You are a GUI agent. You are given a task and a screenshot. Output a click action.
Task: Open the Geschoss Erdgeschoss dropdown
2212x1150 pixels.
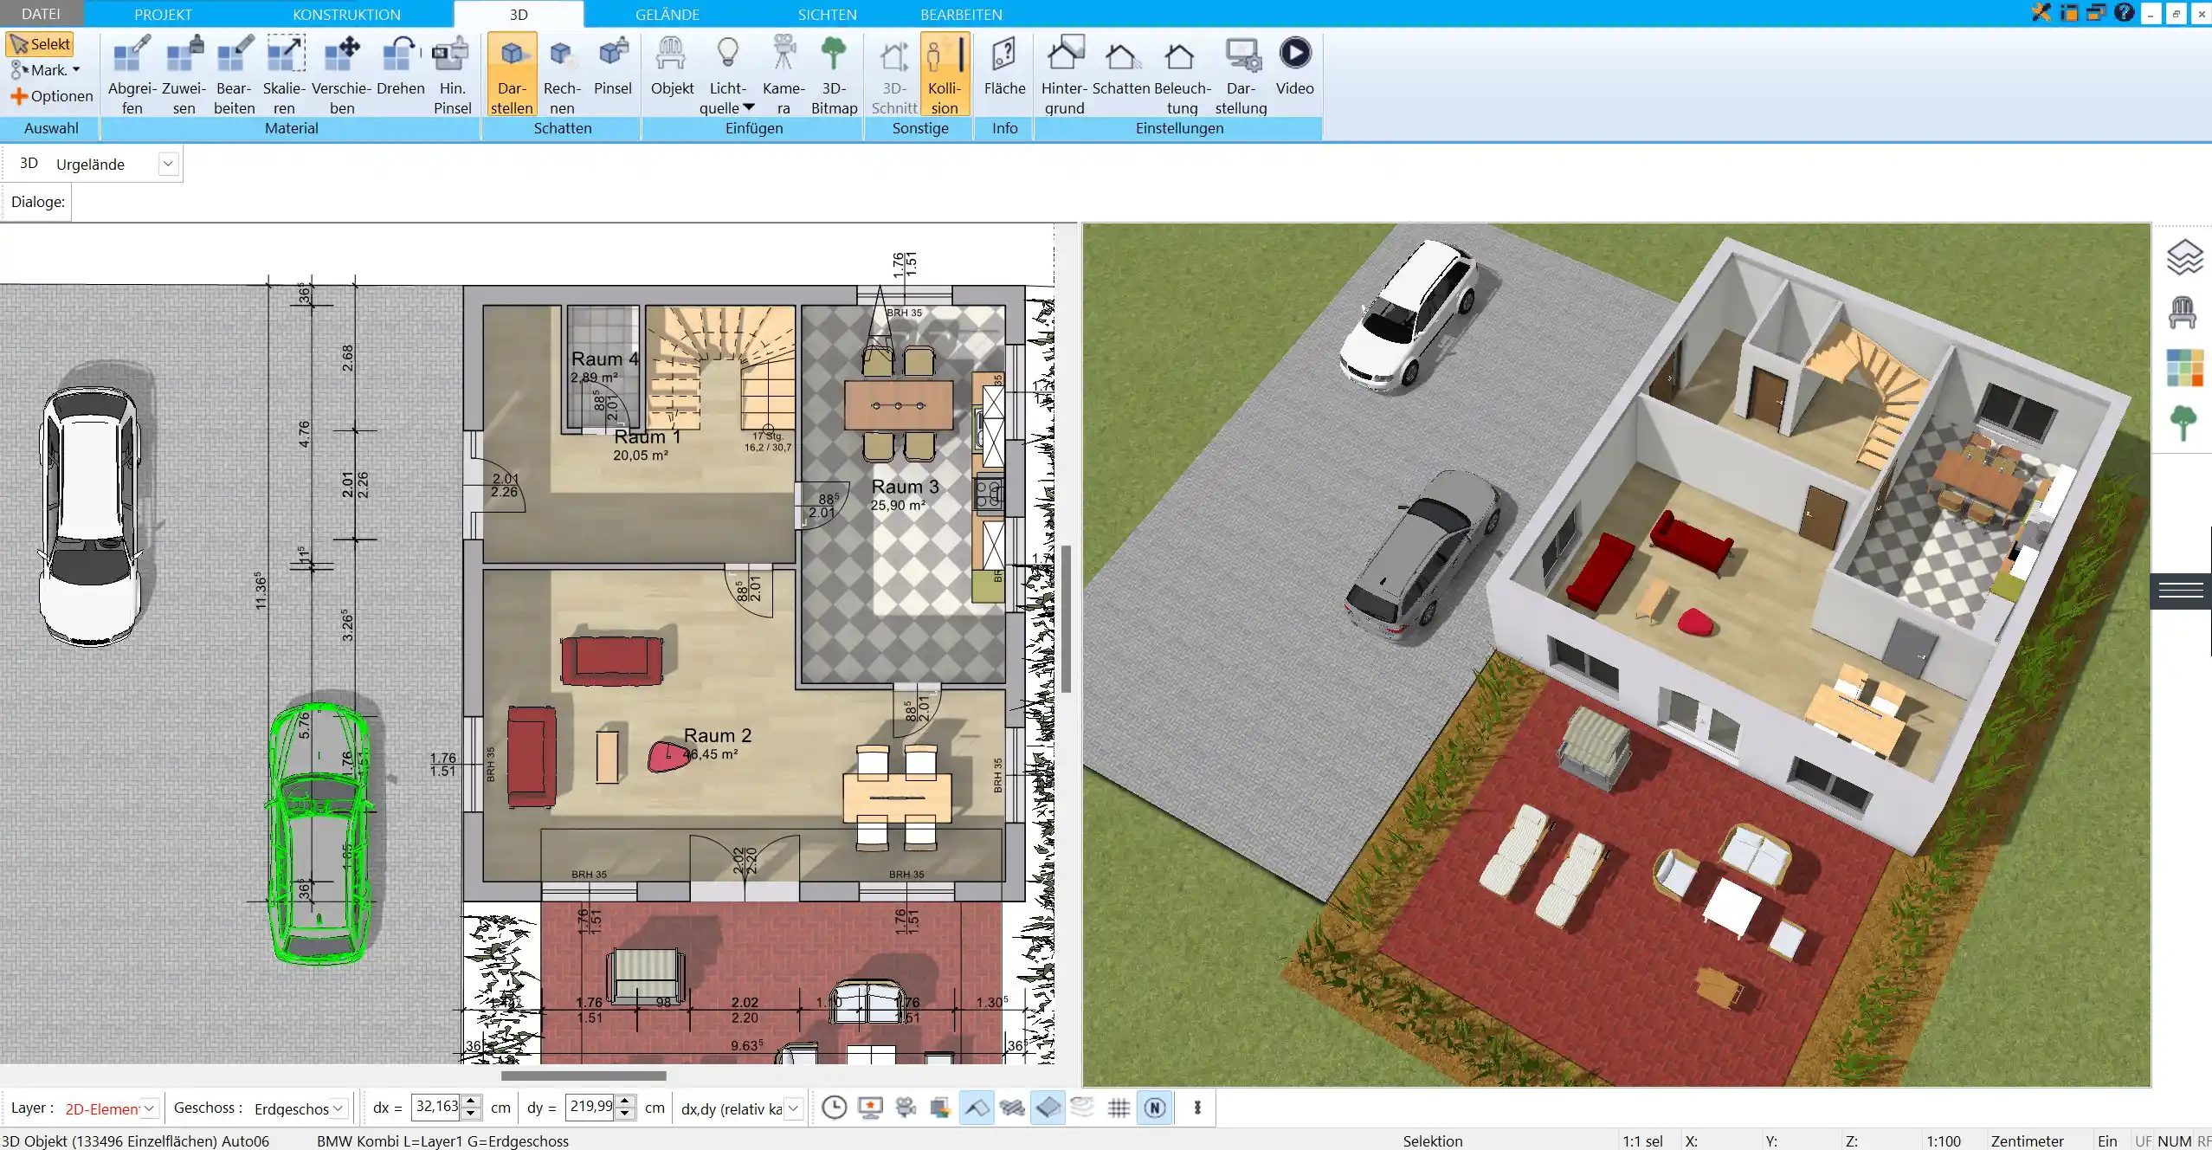(x=339, y=1108)
